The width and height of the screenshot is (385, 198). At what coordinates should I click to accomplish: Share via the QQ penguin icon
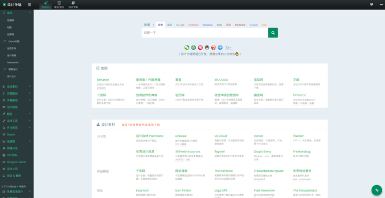(207, 48)
